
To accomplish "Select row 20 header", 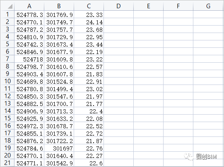I will tap(7, 155).
